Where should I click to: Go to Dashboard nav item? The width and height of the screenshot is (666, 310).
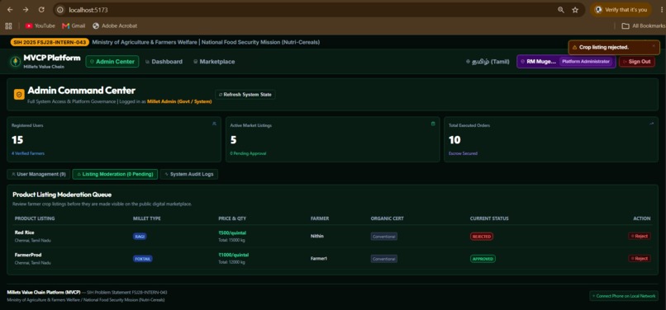click(164, 62)
